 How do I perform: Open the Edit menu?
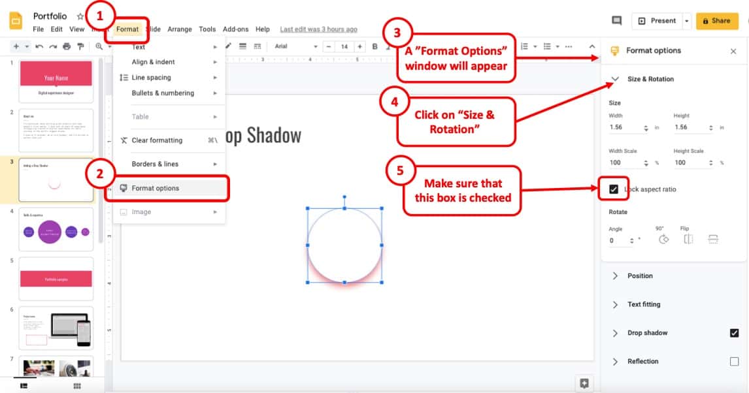pos(56,29)
